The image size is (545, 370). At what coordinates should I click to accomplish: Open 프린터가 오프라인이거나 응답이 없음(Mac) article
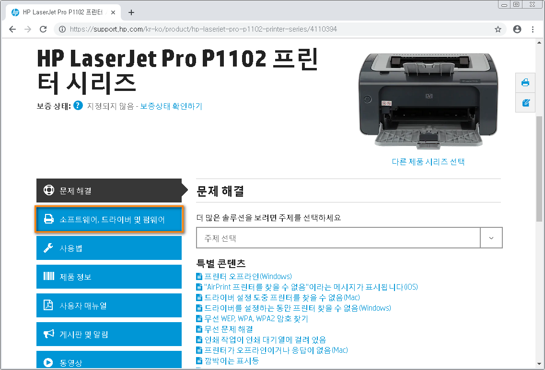(276, 350)
